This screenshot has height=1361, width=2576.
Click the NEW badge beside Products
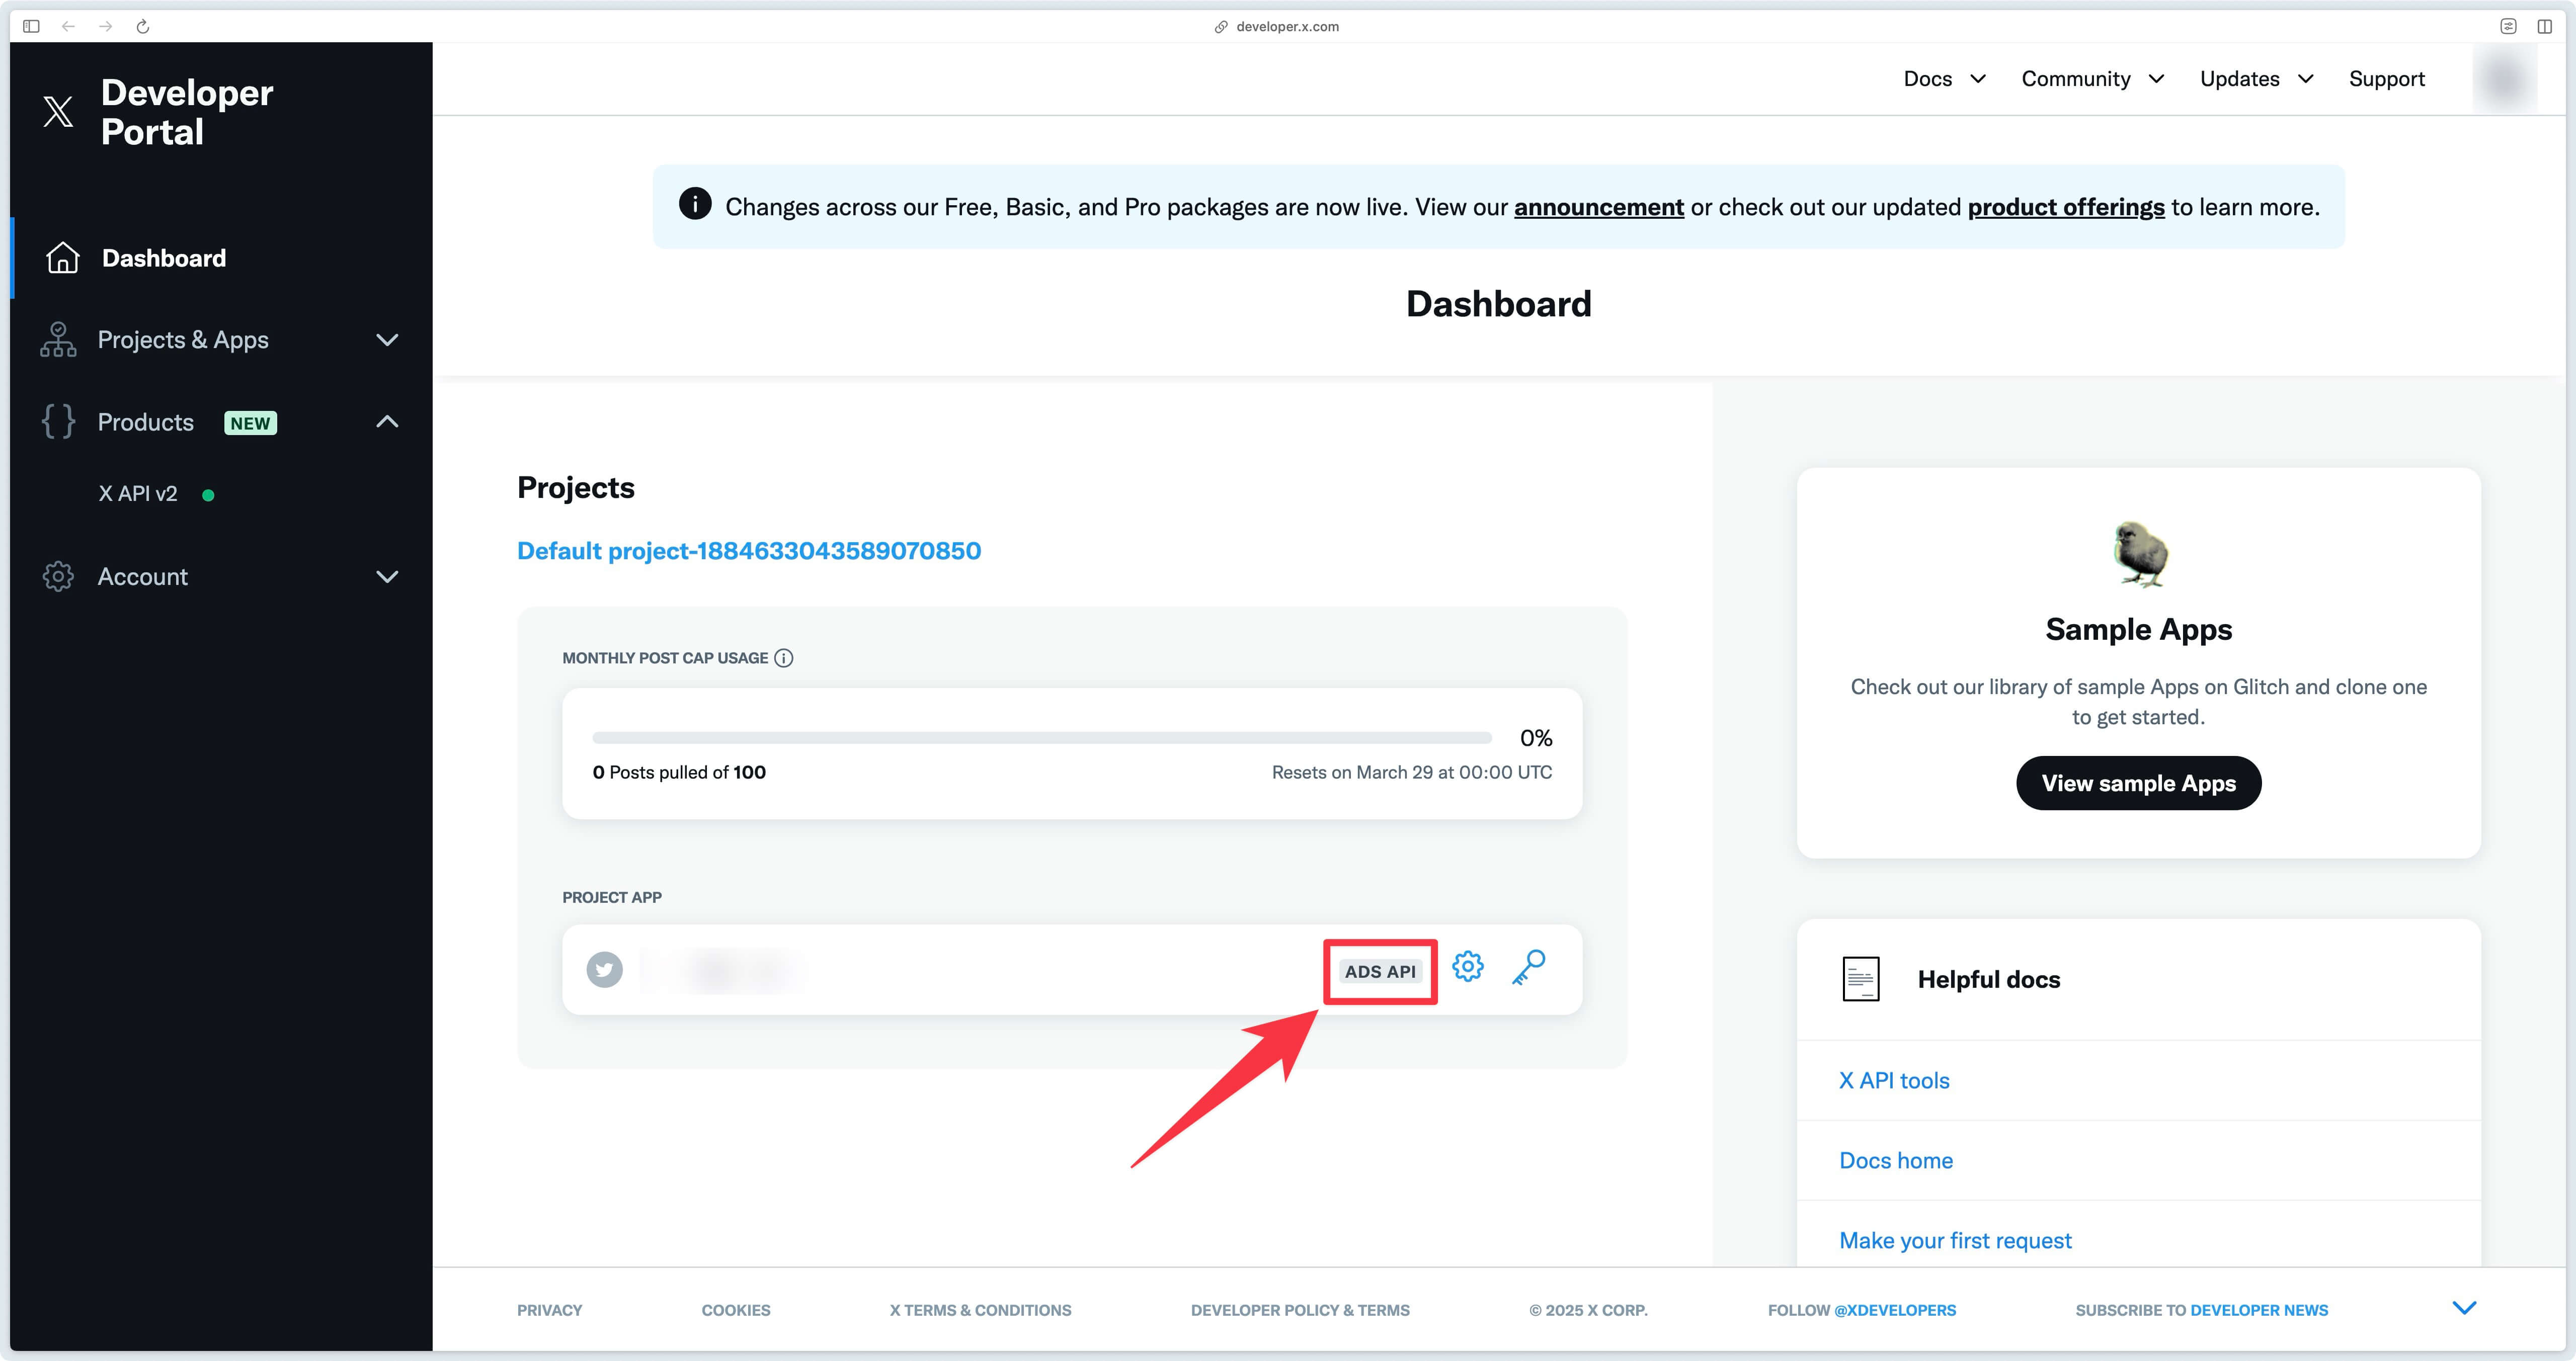tap(250, 423)
